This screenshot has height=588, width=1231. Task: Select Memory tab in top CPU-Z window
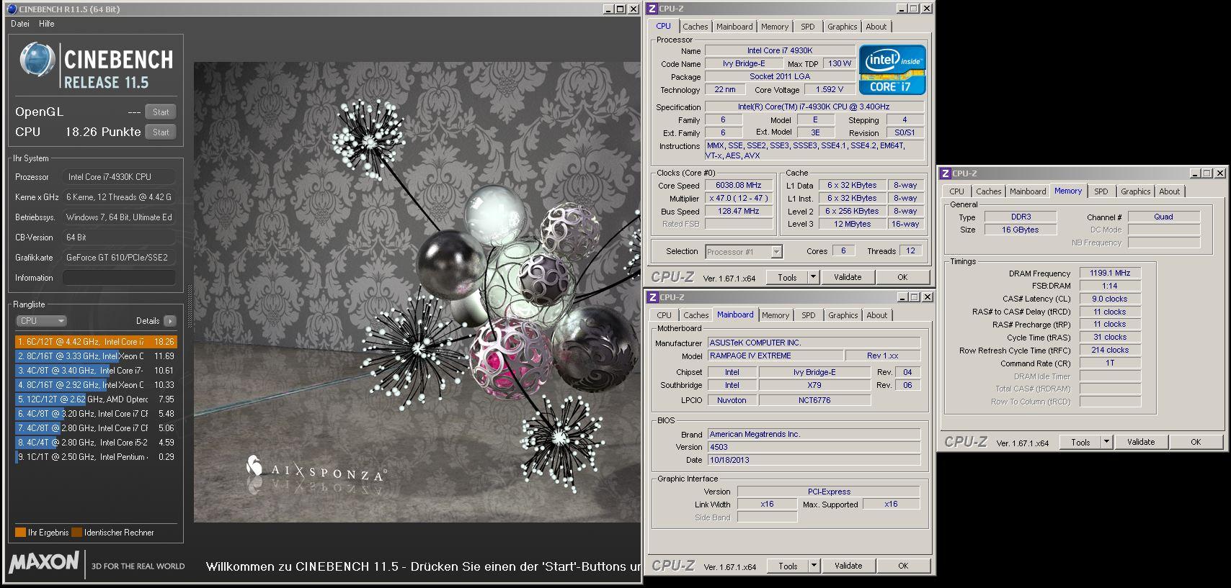pyautogui.click(x=775, y=27)
